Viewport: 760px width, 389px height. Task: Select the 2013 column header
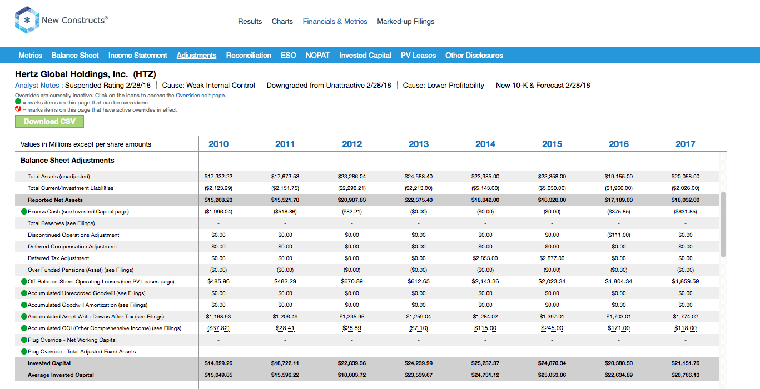pos(419,144)
